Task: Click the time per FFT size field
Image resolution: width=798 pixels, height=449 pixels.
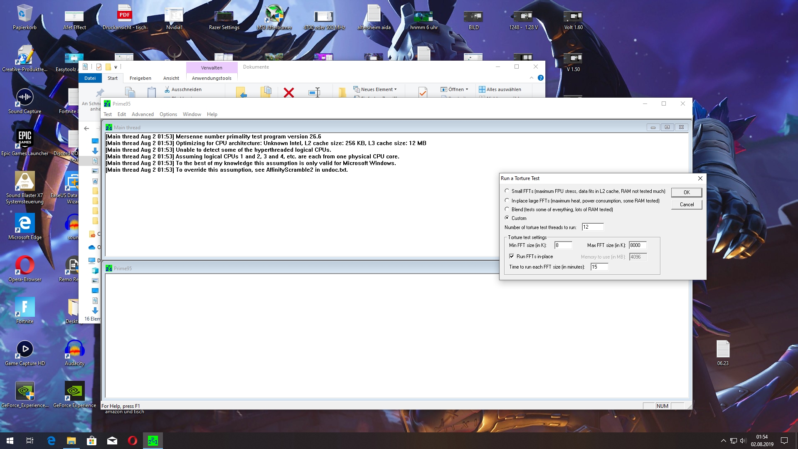Action: click(x=599, y=267)
